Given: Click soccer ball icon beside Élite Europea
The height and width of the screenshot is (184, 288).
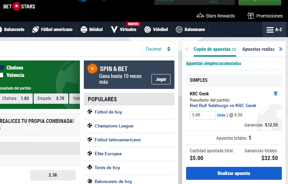Looking at the screenshot, I should [x=90, y=153].
